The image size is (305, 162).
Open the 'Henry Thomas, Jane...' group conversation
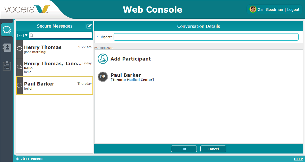tap(54, 67)
